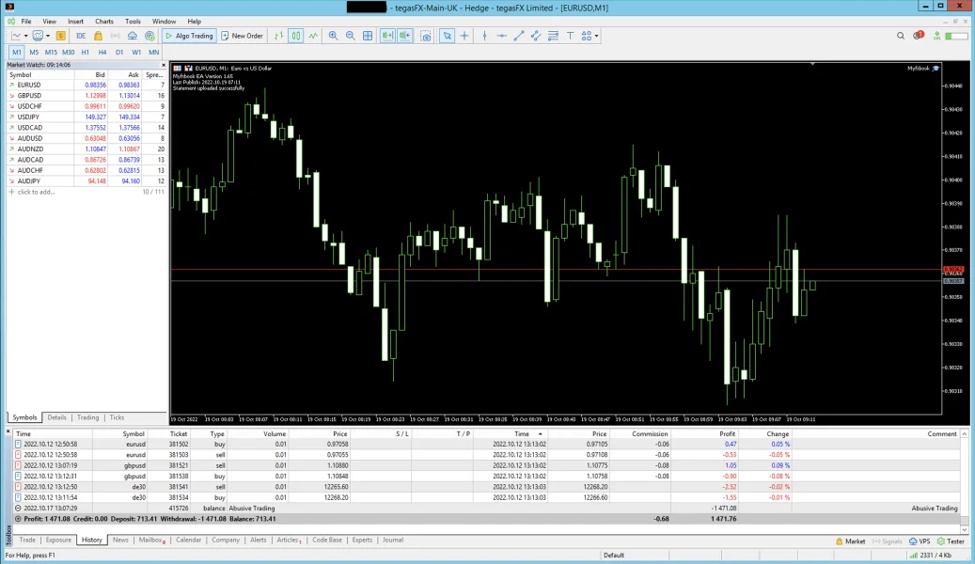Toggle Algo Trading on or off
The image size is (975, 564).
point(190,36)
